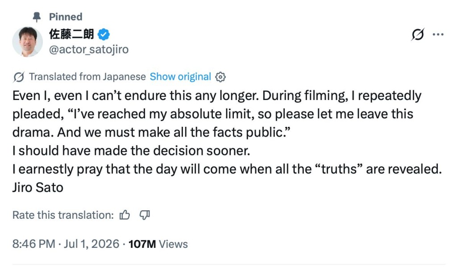Screen dimensions: 457x267
Task: Show original Japanese post text
Action: tap(180, 77)
